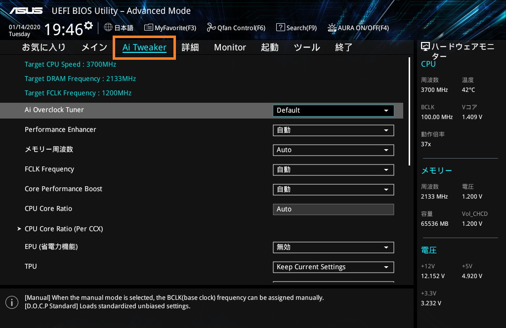Click the 1.409 V Vcore value

point(472,117)
